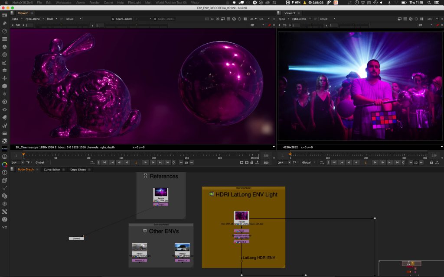This screenshot has height=277, width=444.
Task: Toggle the playback range lock padlock
Action: (x=252, y=162)
